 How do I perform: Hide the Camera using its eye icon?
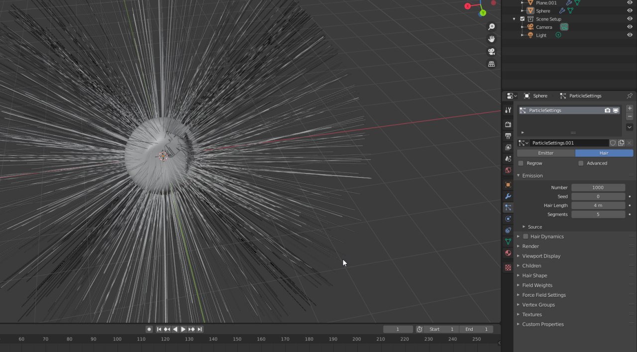coord(630,27)
